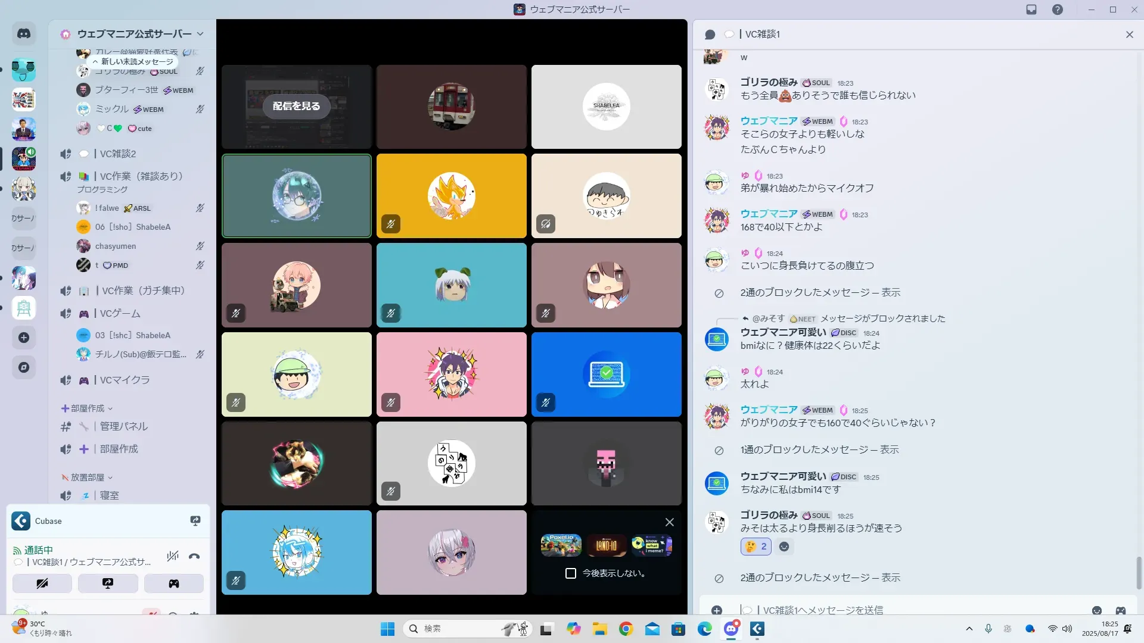Stream Cubase using its share icon

(195, 521)
